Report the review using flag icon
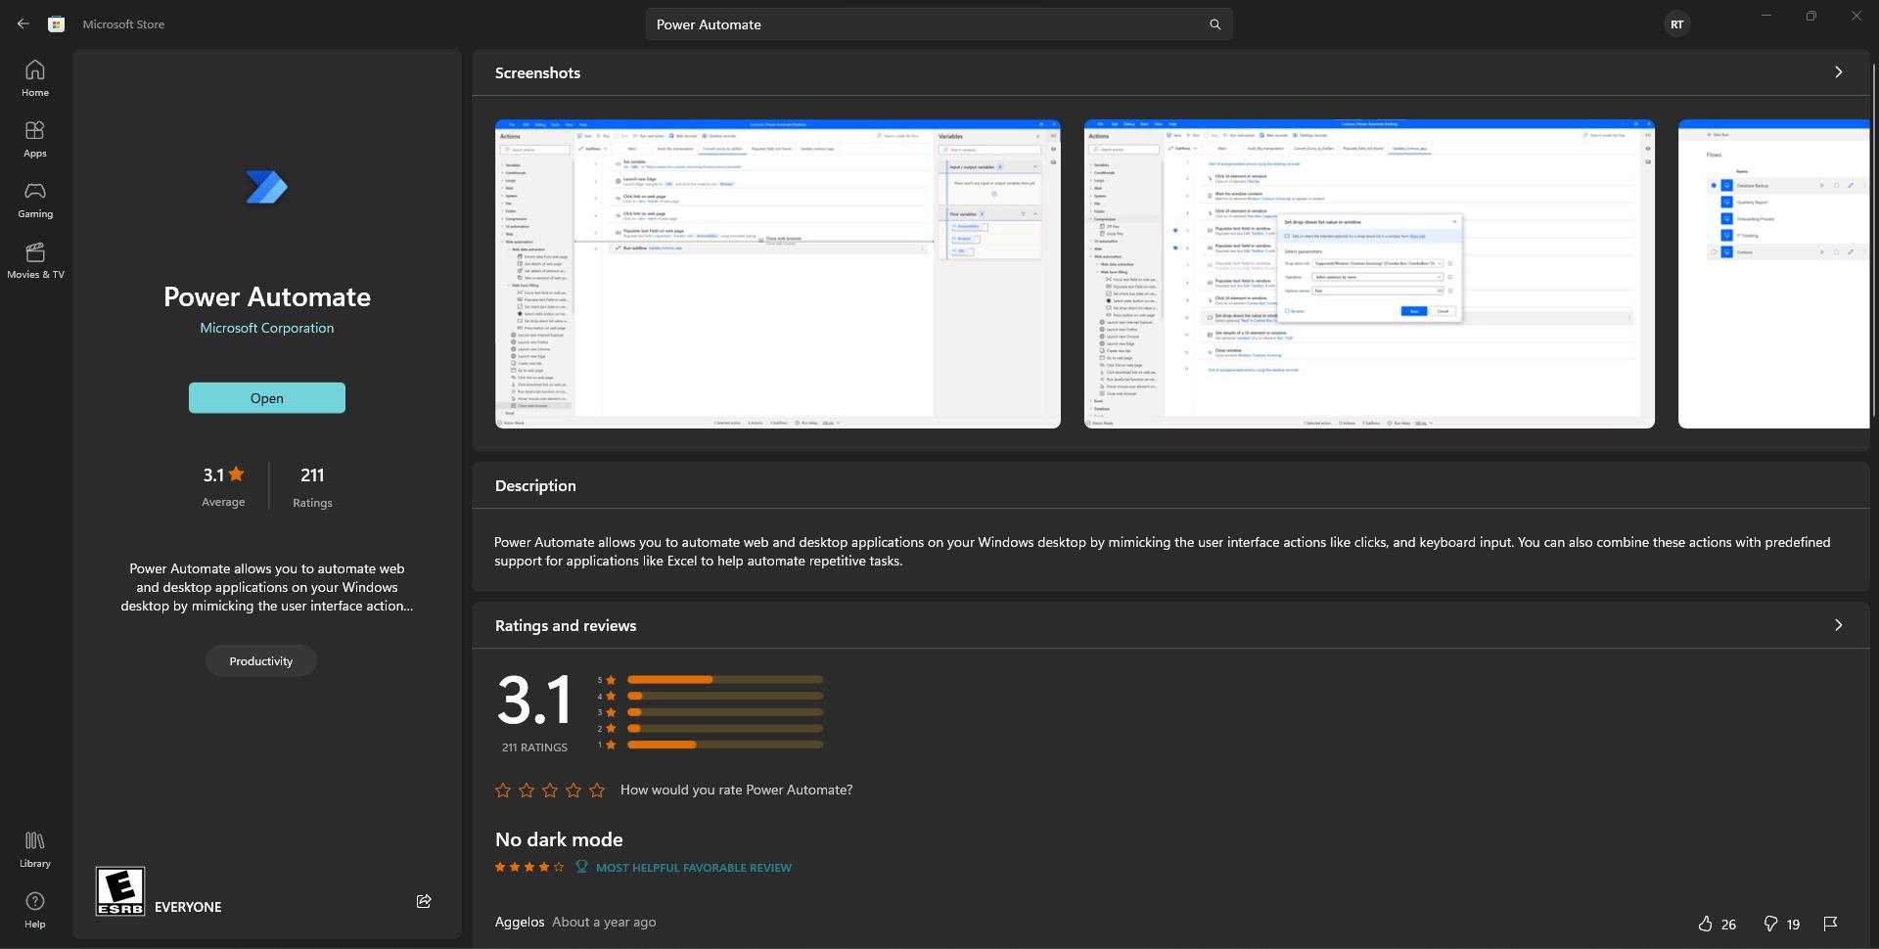This screenshot has height=949, width=1879. pyautogui.click(x=1830, y=924)
